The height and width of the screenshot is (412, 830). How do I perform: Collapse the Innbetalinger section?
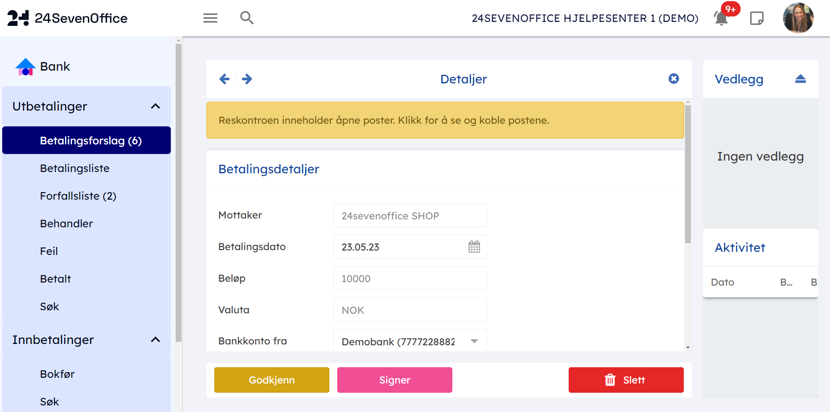point(155,340)
